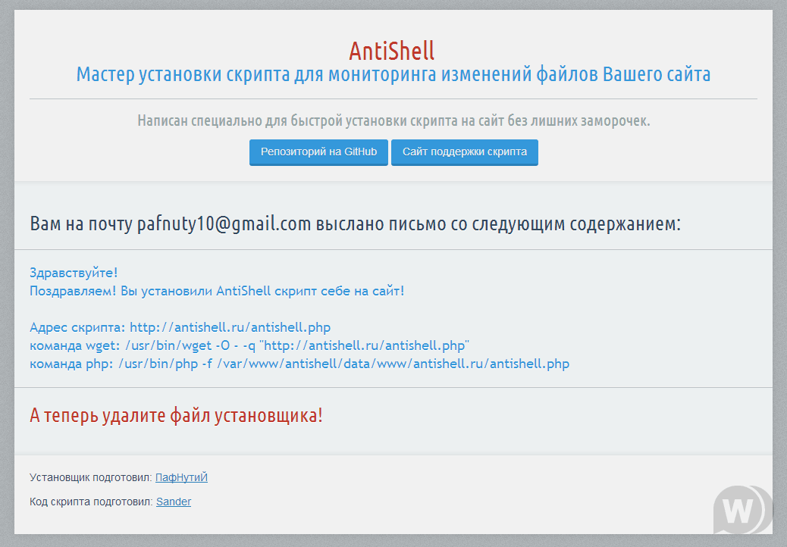The width and height of the screenshot is (787, 547).
Task: Open the Sander author link
Action: point(174,502)
